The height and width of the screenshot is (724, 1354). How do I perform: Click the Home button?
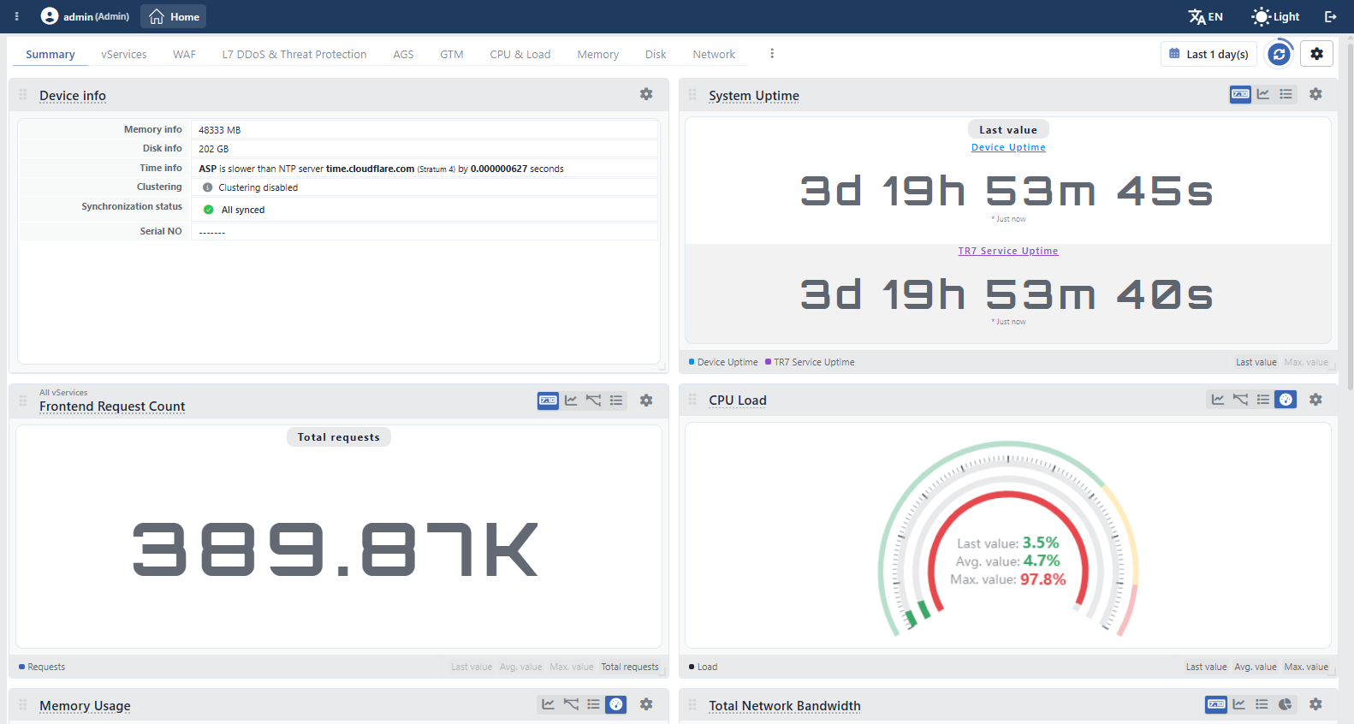(174, 16)
